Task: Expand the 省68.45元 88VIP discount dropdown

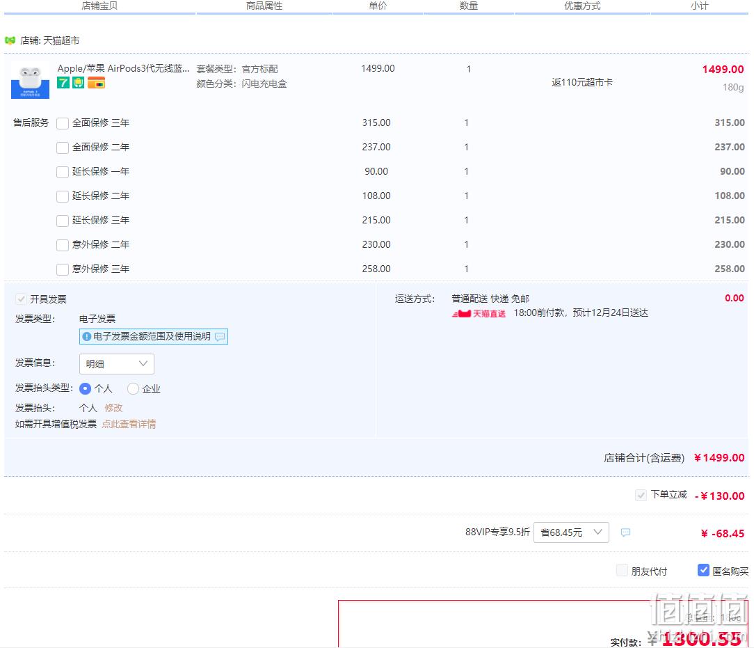Action: click(571, 532)
